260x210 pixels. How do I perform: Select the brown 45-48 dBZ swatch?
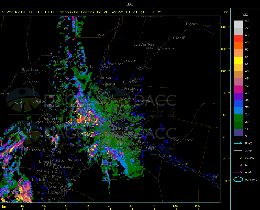coord(238,75)
